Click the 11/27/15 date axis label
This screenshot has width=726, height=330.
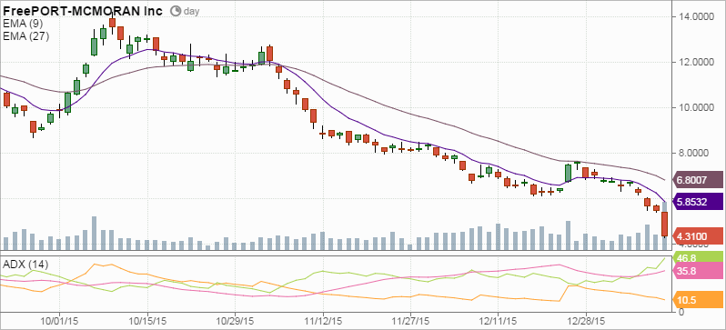click(410, 320)
